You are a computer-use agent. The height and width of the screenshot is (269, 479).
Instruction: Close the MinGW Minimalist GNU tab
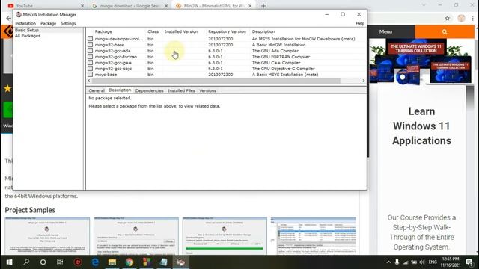(x=250, y=6)
